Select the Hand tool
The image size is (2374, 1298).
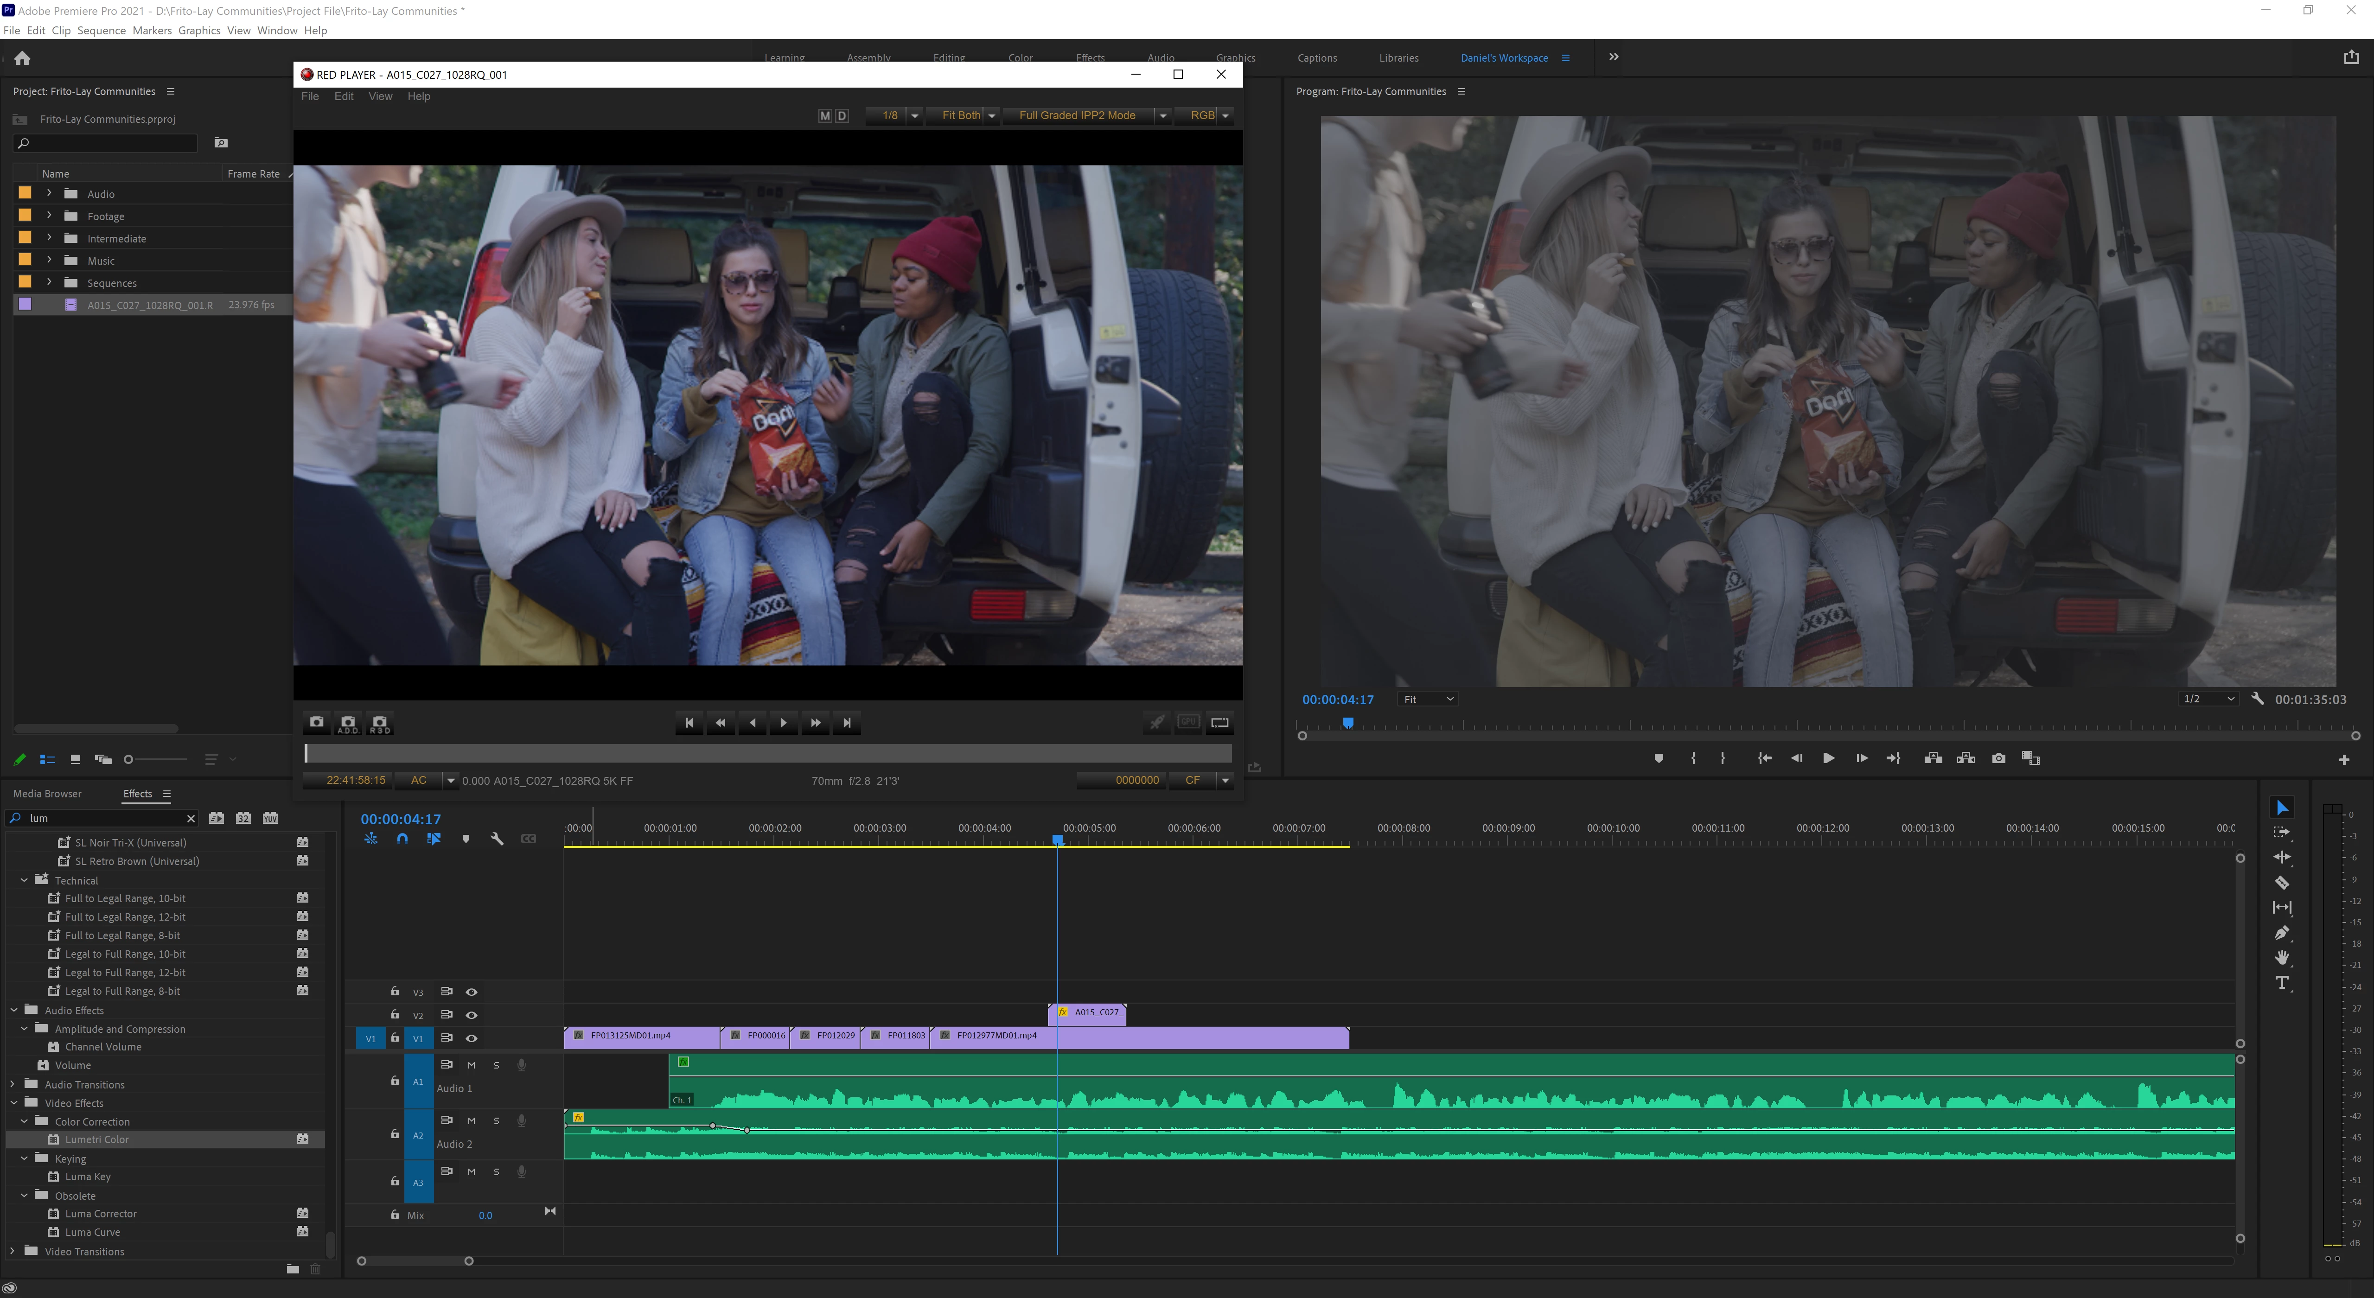(x=2282, y=957)
